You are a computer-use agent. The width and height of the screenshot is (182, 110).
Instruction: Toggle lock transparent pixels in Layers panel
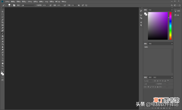148,87
